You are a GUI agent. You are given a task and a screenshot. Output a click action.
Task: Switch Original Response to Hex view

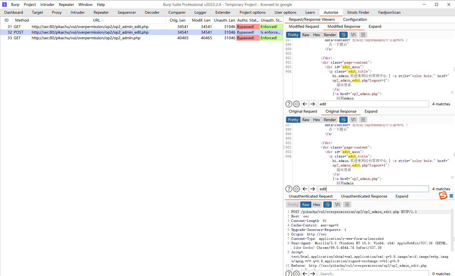[317, 120]
